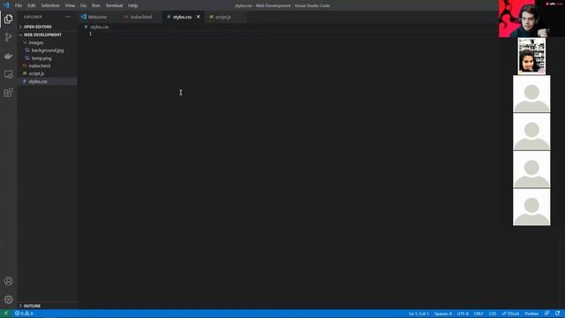This screenshot has width=565, height=318.
Task: Open the Selection menu
Action: click(50, 5)
